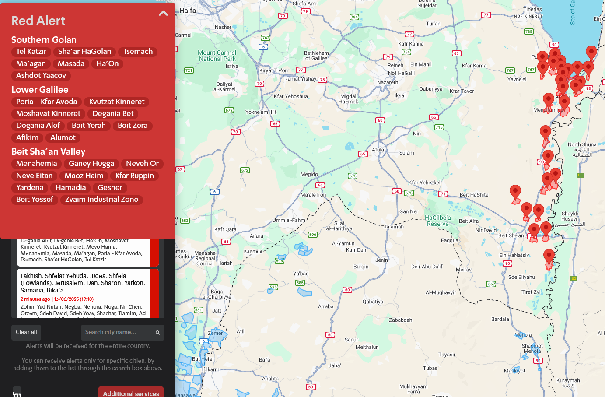Click the Degania Bet tag
Screen dimensions: 605x397
[113, 114]
